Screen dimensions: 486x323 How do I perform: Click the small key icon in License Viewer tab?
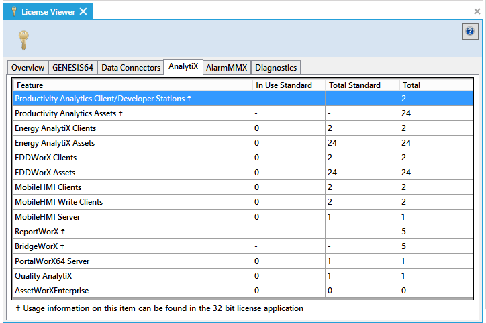[x=13, y=12]
